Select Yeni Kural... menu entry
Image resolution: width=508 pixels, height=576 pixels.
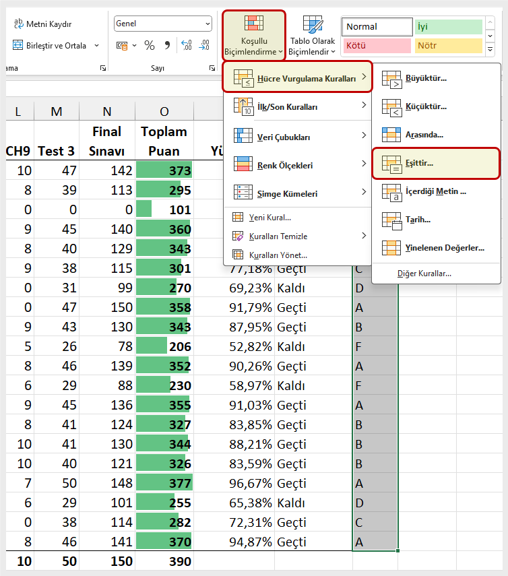[298, 218]
